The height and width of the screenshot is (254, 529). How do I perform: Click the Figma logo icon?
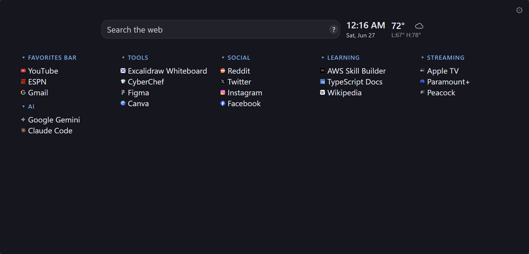(x=123, y=92)
